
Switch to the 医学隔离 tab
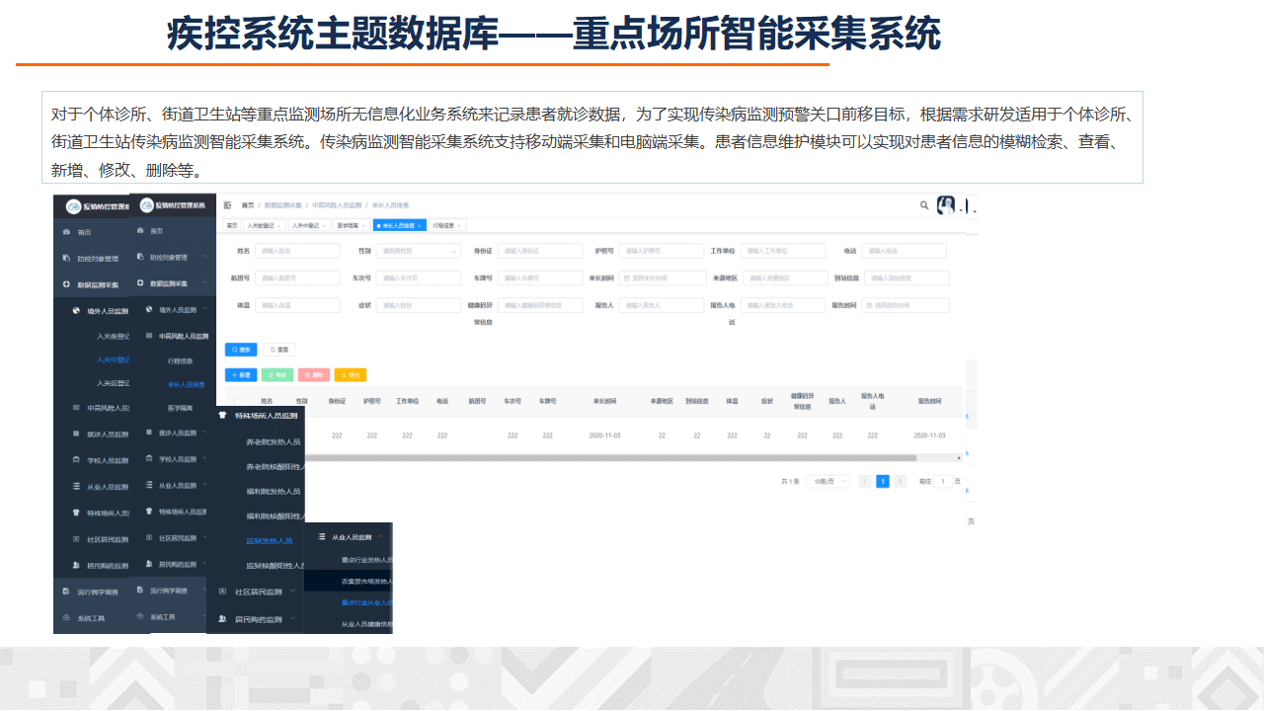(351, 225)
